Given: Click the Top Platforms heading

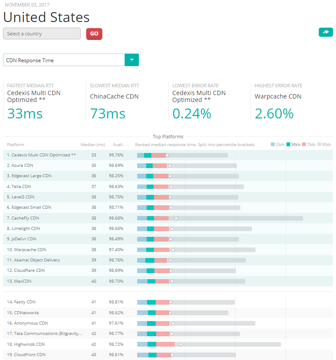Looking at the screenshot, I should click(168, 137).
